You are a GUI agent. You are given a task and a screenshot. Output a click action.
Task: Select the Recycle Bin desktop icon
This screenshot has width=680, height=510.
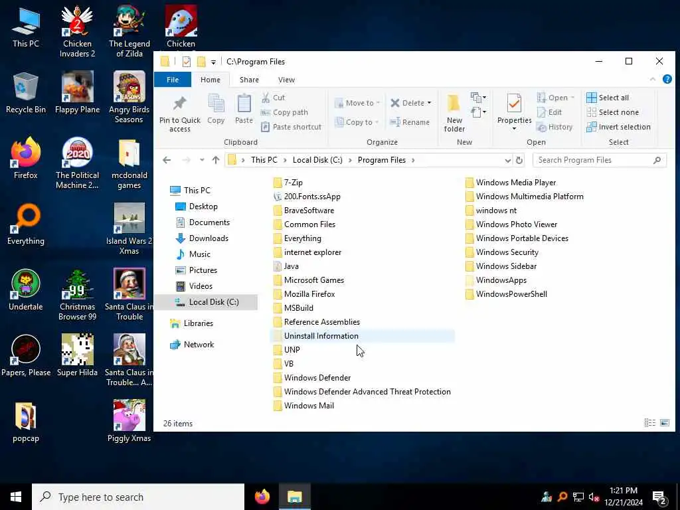click(x=26, y=93)
